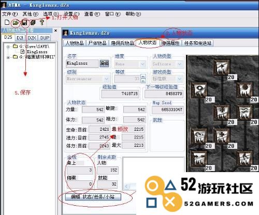Click the Save All toolbar icon
259x215 pixels.
click(33, 22)
